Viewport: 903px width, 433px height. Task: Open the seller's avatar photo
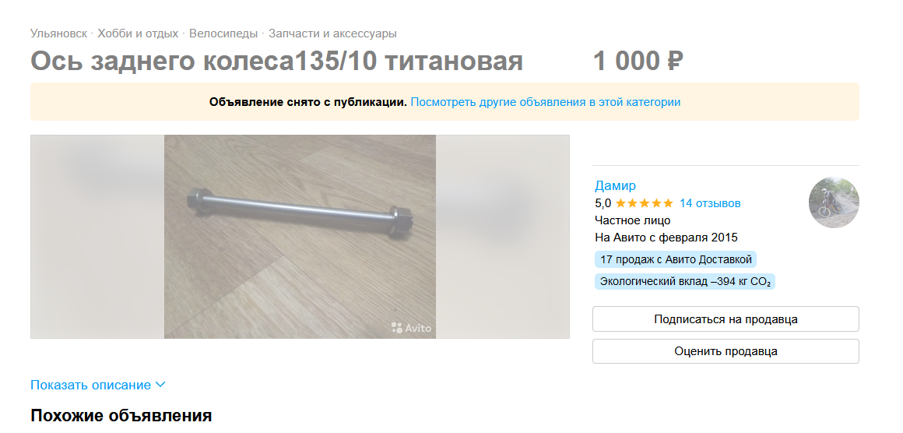point(833,202)
